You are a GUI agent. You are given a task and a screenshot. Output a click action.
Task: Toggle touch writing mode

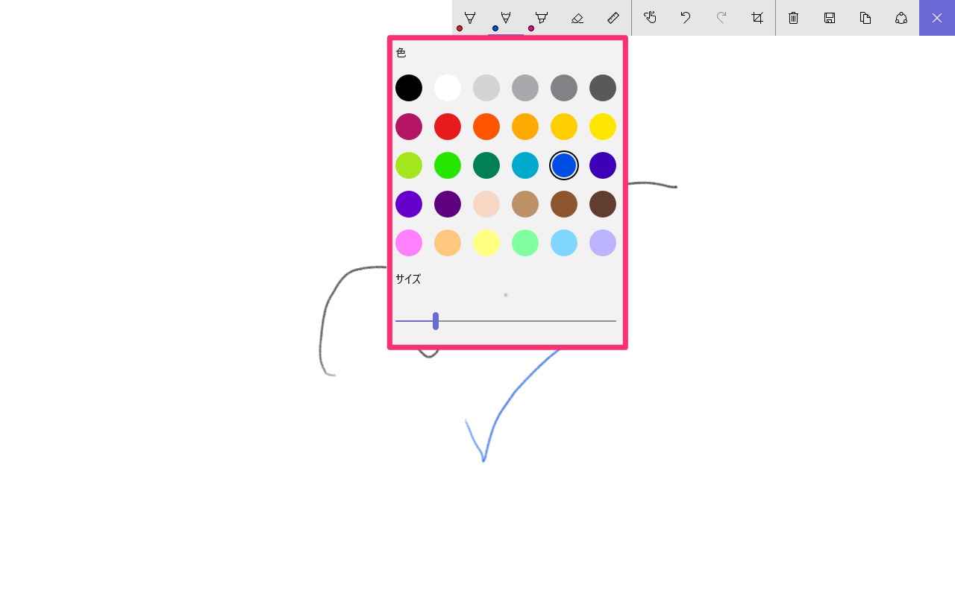coord(650,18)
